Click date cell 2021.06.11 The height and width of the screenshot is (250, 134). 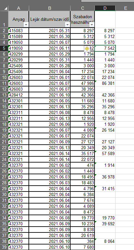50,48
